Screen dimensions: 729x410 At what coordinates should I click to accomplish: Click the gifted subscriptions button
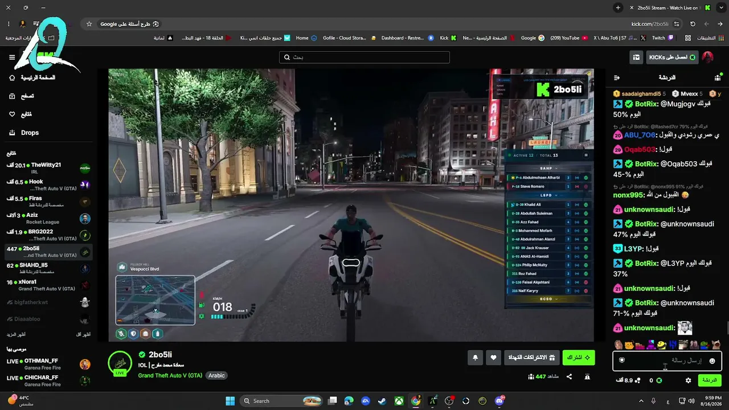click(x=532, y=358)
